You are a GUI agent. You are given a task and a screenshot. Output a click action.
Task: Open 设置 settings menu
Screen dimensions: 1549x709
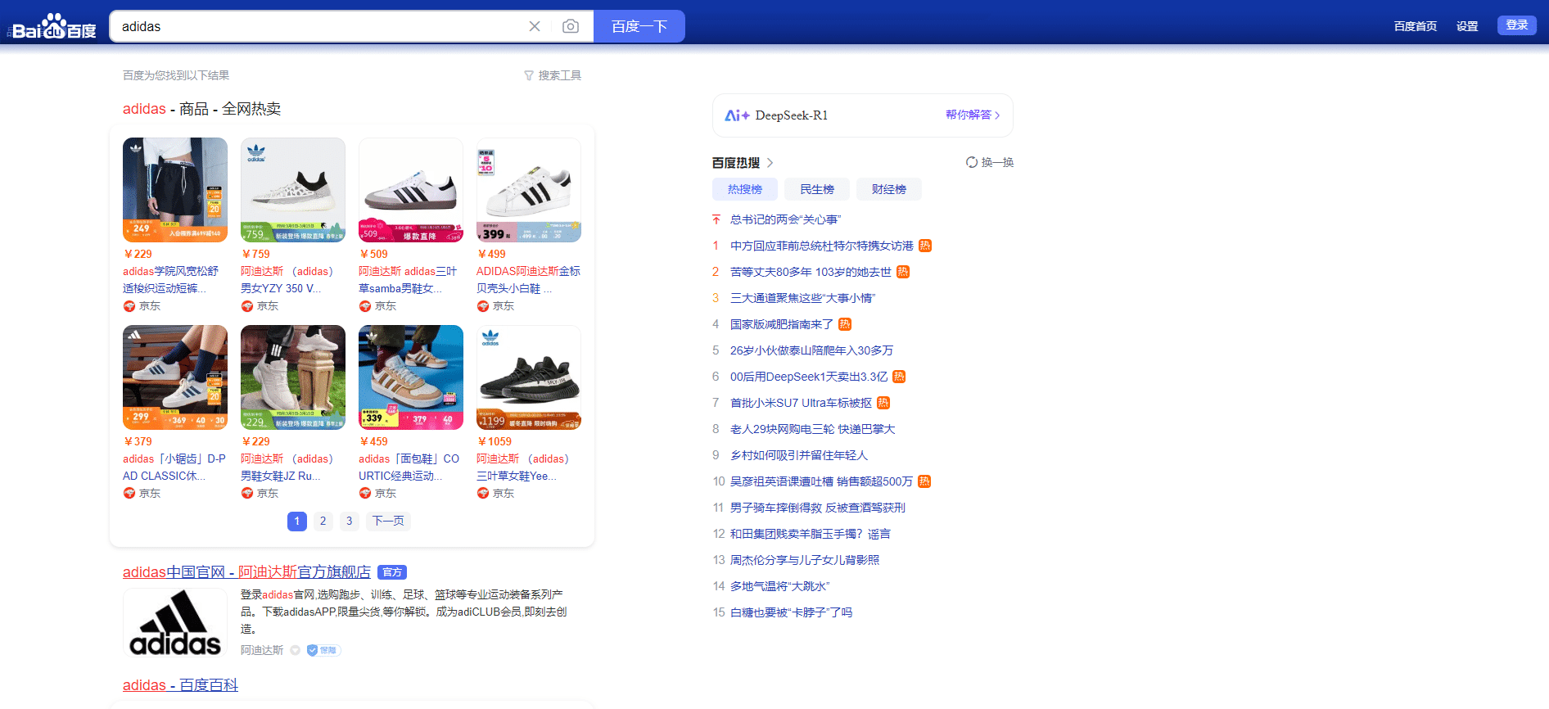click(x=1467, y=26)
